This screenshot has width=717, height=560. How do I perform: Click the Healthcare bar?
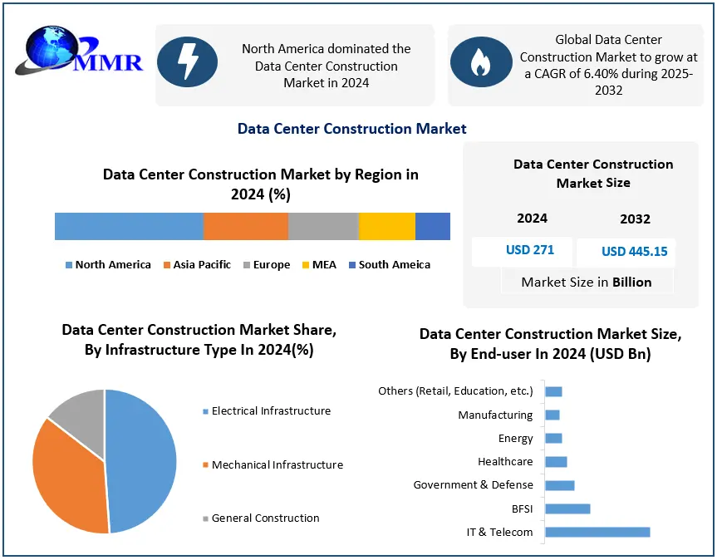556,462
